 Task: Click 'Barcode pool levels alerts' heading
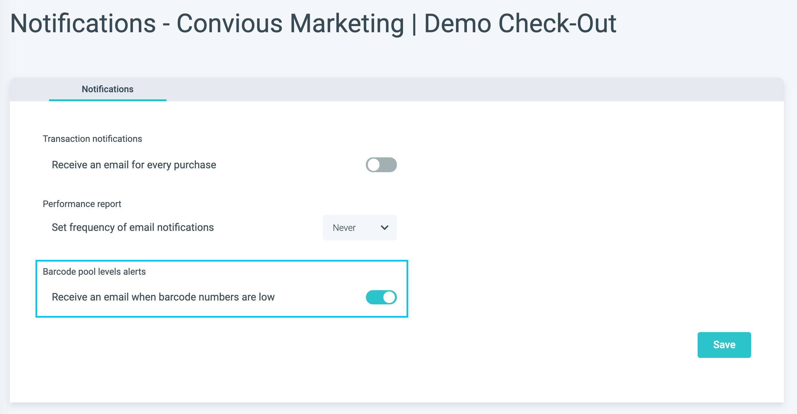coord(94,271)
